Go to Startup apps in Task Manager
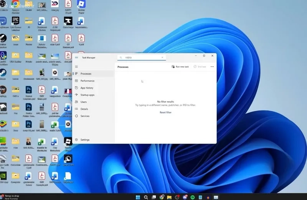Image resolution: width=307 pixels, height=200 pixels. [93, 95]
